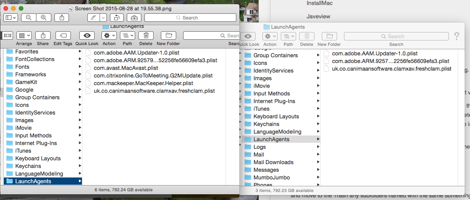The height and width of the screenshot is (200, 470).
Task: Click the '6 items, 792.24 GB available' status text
Action: click(123, 190)
